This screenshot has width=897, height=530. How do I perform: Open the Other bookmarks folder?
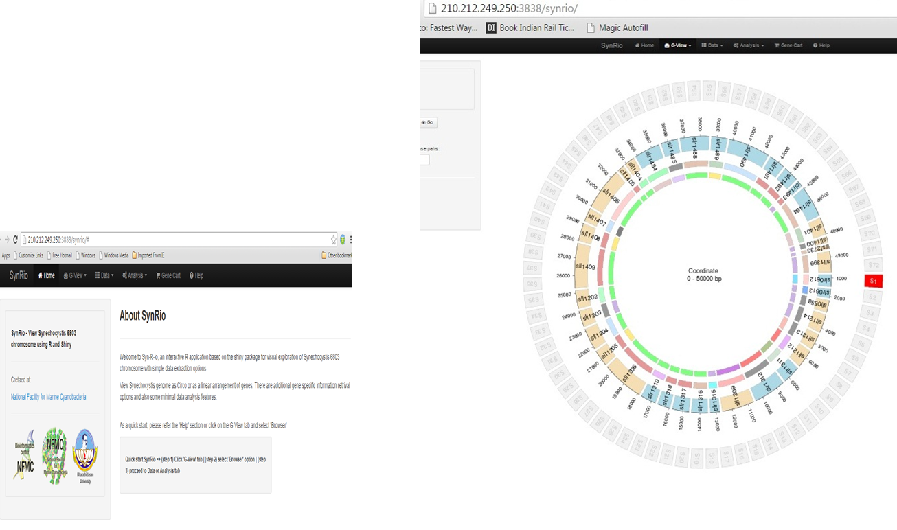pos(337,255)
